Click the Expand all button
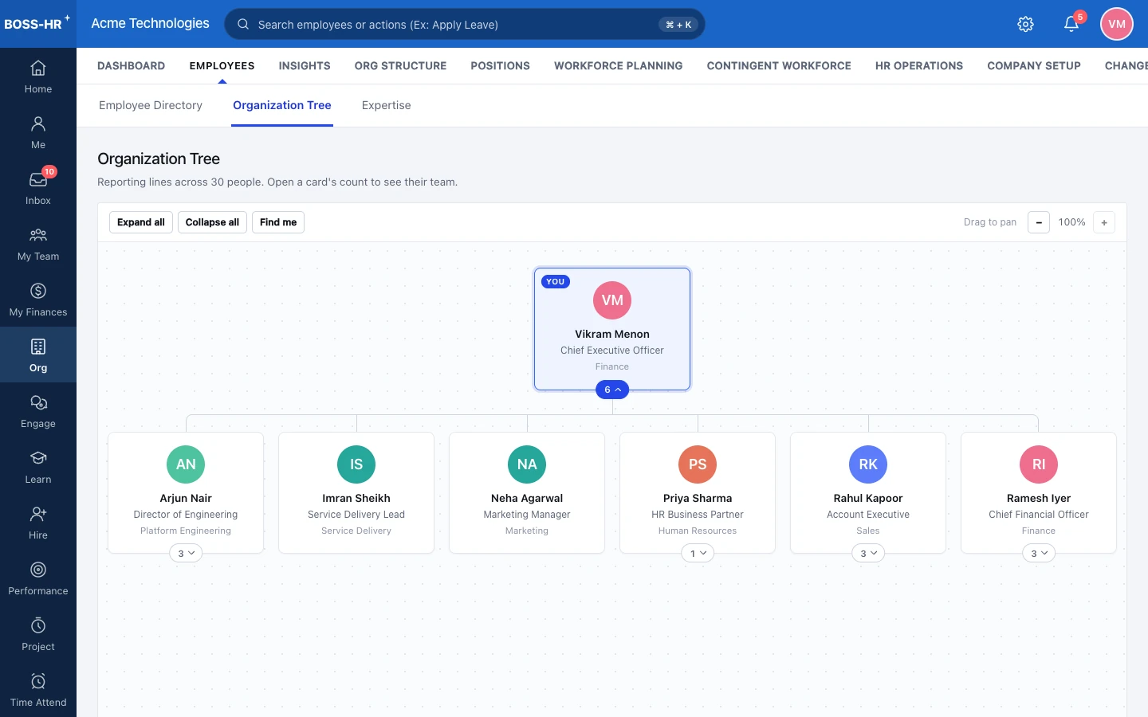The width and height of the screenshot is (1148, 717). coord(141,222)
